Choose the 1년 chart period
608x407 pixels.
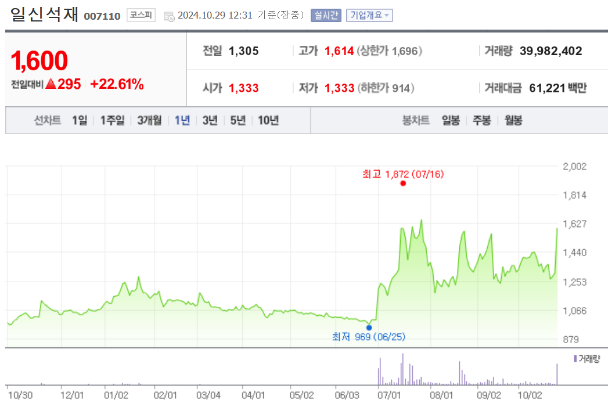coord(182,121)
